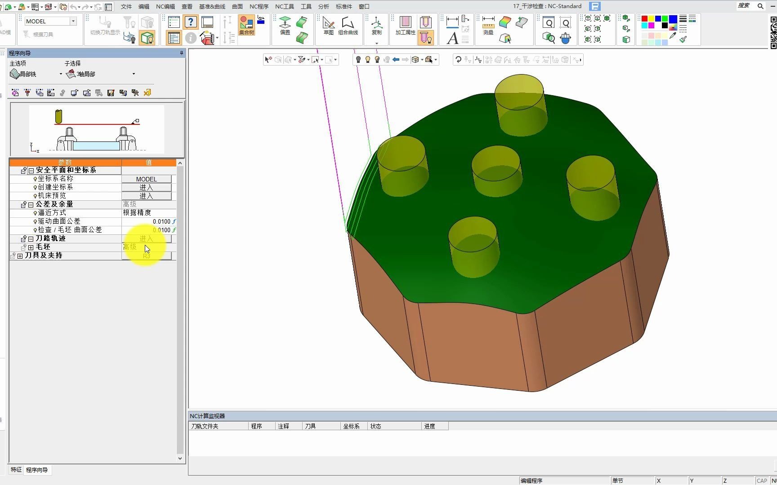
Task: Collapse the 安全平面和坐标系 group
Action: tap(31, 171)
